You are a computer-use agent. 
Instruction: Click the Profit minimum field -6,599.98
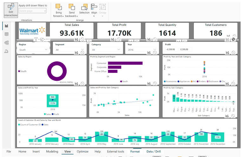172,49
